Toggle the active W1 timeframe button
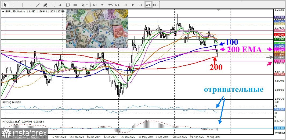Image resolution: width=286 pixels, height=140 pixels. [x=148, y=5]
